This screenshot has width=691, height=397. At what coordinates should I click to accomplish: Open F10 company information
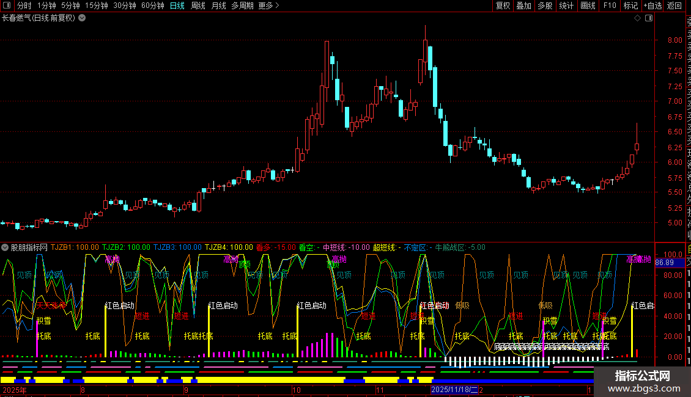pyautogui.click(x=610, y=5)
